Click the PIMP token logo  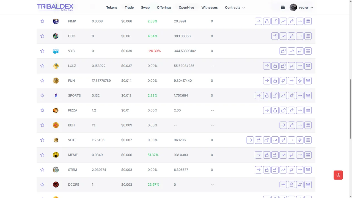(x=56, y=21)
